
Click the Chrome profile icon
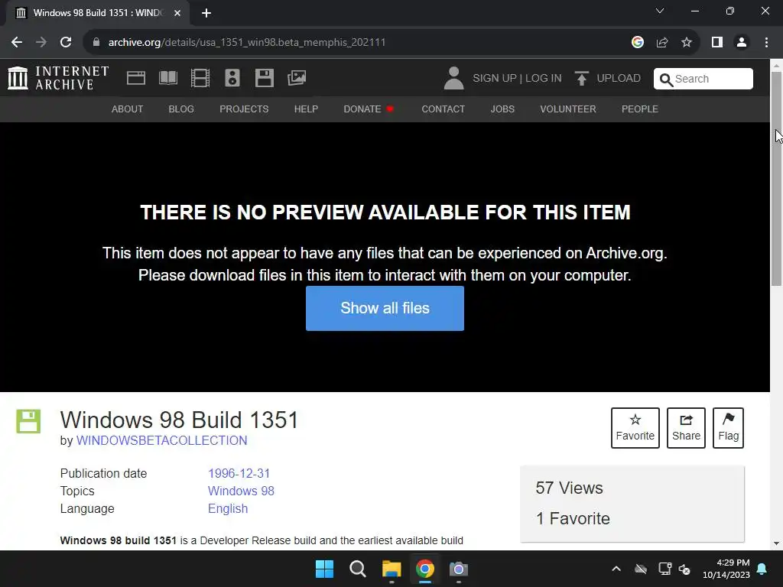(742, 43)
